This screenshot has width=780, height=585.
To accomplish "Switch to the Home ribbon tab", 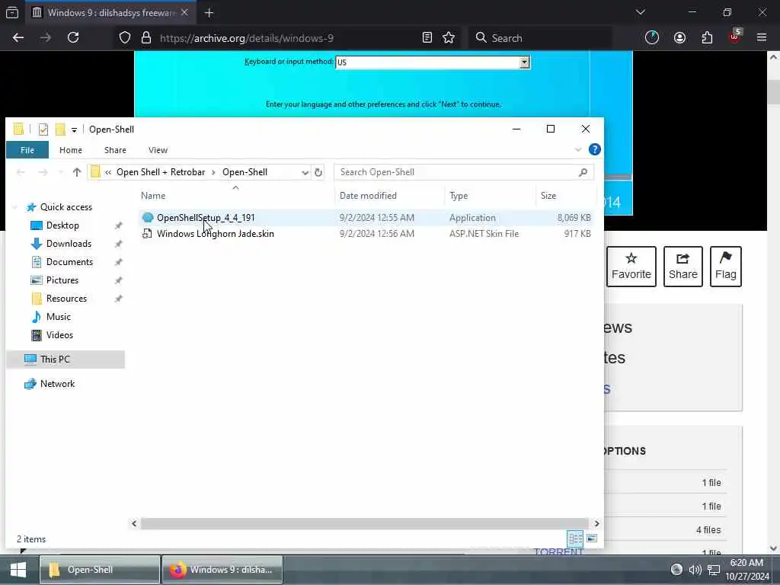I will coord(71,150).
